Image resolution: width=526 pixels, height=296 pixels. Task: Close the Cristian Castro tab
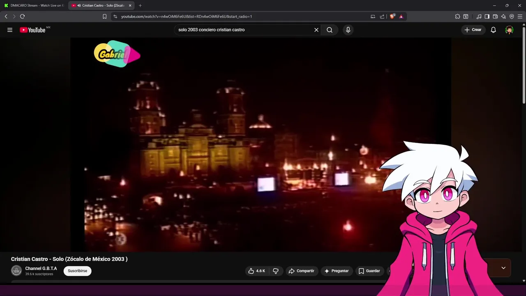point(130,5)
